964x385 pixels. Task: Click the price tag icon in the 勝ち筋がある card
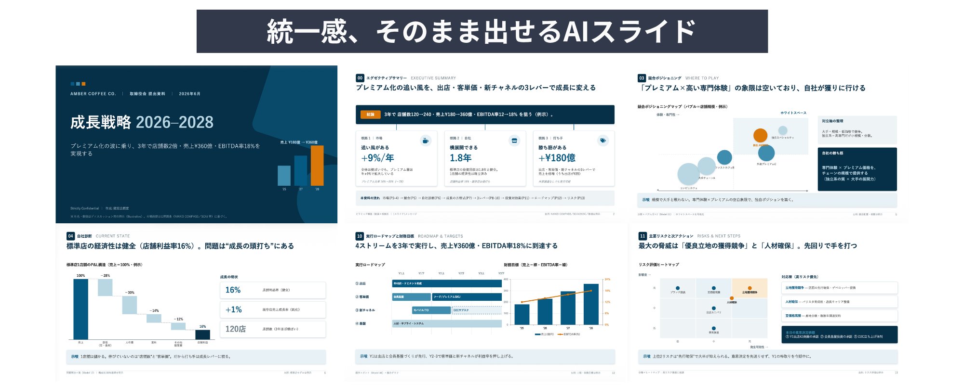603,141
